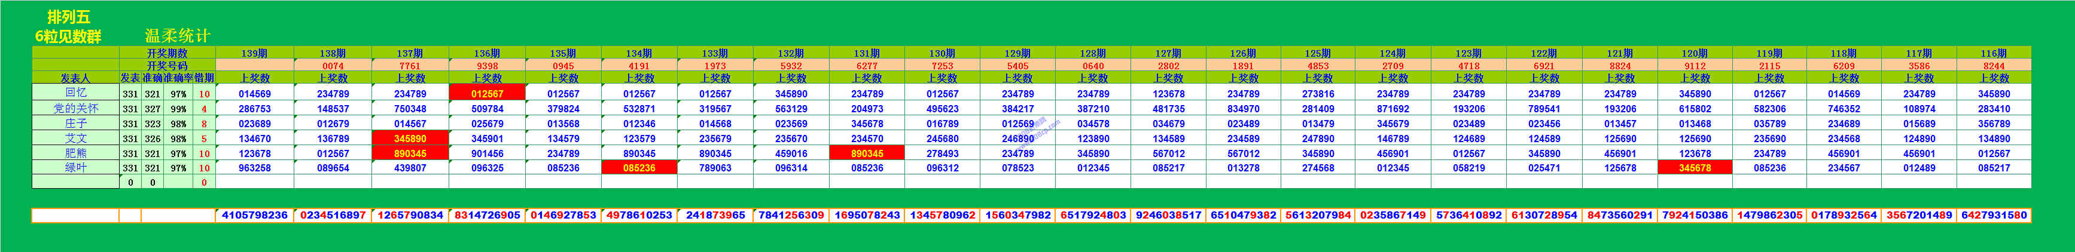Click the 温柔统计 heading
The height and width of the screenshot is (252, 2075).
tap(177, 36)
